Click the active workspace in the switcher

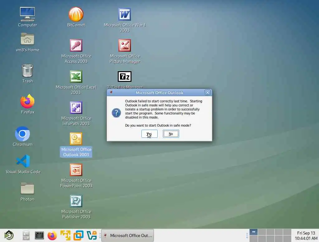point(254,232)
